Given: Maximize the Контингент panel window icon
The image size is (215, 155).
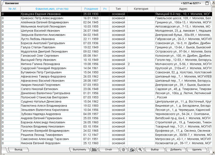Looking at the screenshot, I should tap(207, 3).
